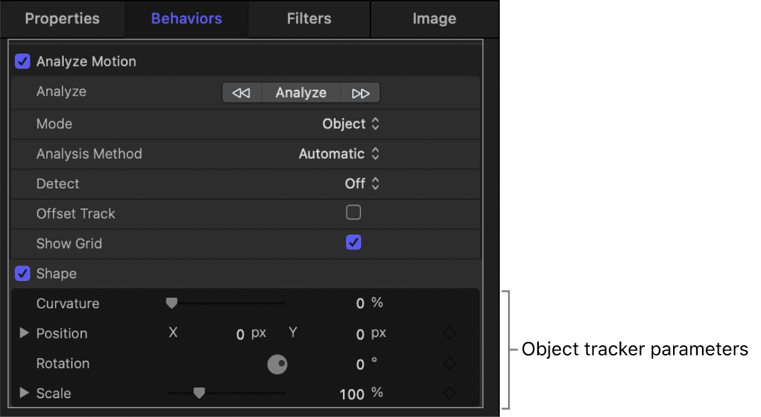The width and height of the screenshot is (761, 417).
Task: Add a keyframe on the Rotation parameter
Action: click(x=449, y=363)
